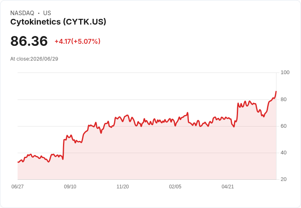The width and height of the screenshot is (301, 208).
Task: Click the At close:2026/06/29 date text
Action: click(34, 59)
